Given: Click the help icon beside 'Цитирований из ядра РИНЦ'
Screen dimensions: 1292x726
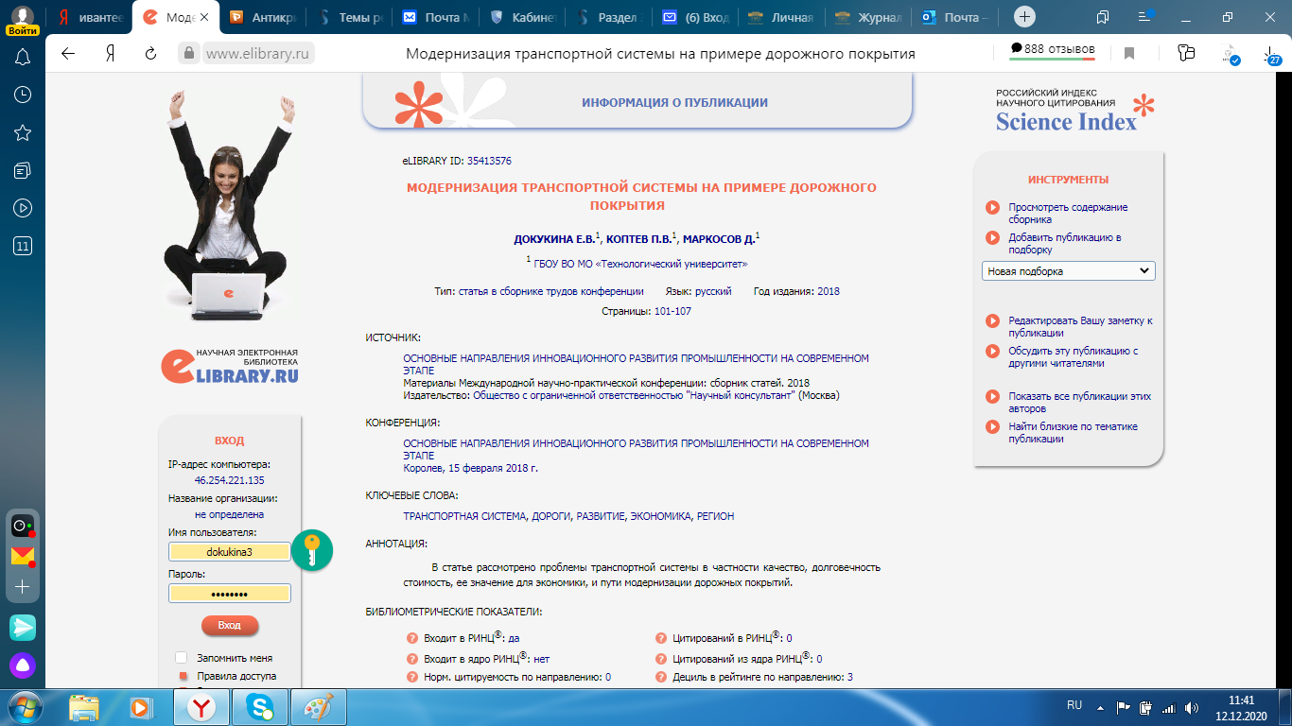Looking at the screenshot, I should click(x=659, y=659).
